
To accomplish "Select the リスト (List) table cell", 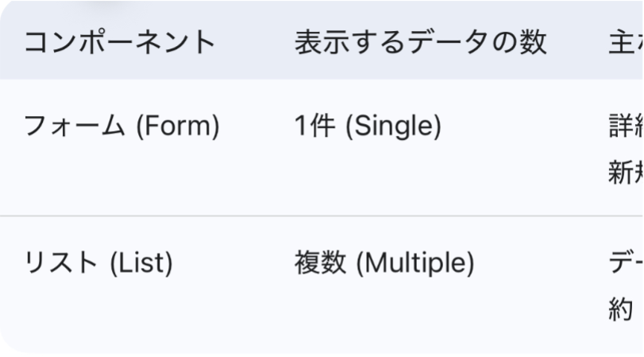I will (x=98, y=263).
